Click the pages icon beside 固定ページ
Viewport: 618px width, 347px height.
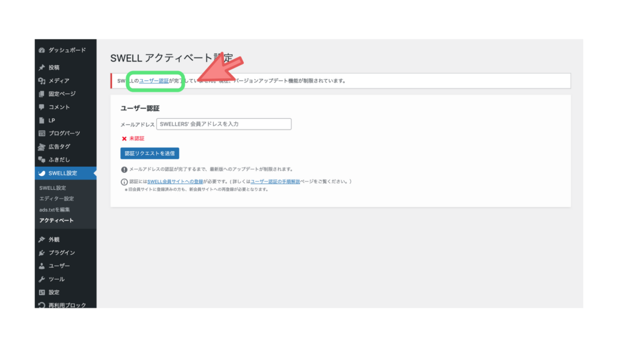point(42,94)
